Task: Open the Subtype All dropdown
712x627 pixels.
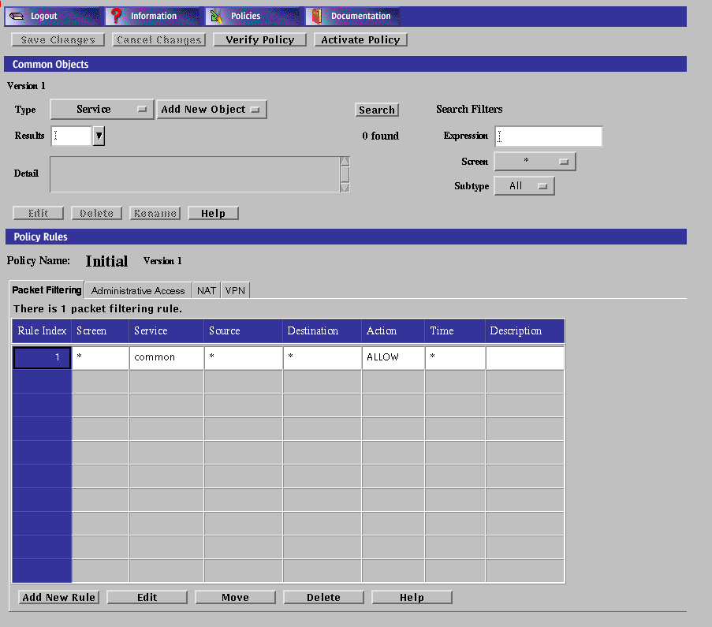Action: point(524,186)
